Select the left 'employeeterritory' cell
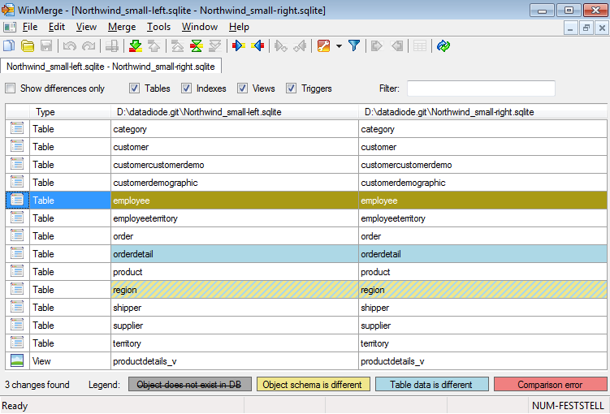610x414 pixels. click(x=235, y=218)
